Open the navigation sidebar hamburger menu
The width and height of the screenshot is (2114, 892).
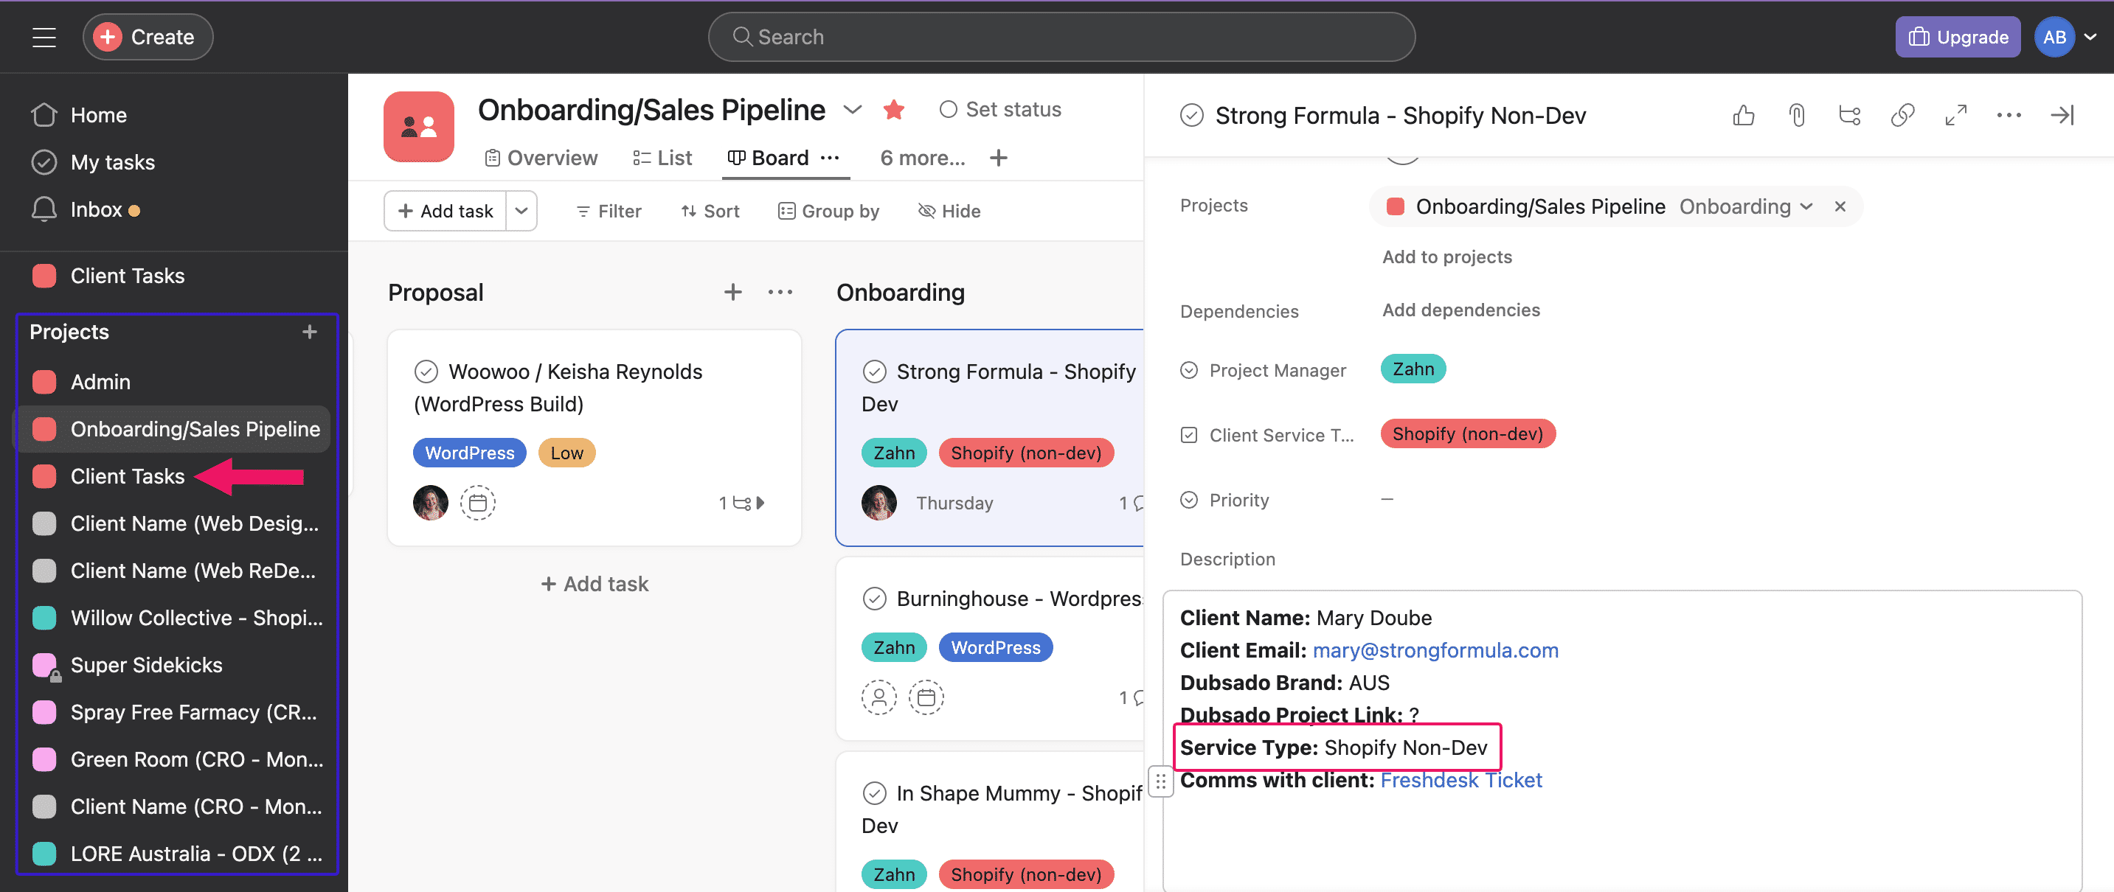coord(44,36)
